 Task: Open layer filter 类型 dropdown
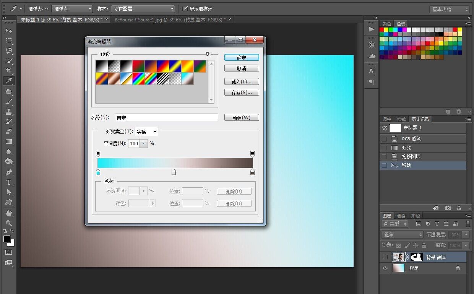pyautogui.click(x=395, y=224)
